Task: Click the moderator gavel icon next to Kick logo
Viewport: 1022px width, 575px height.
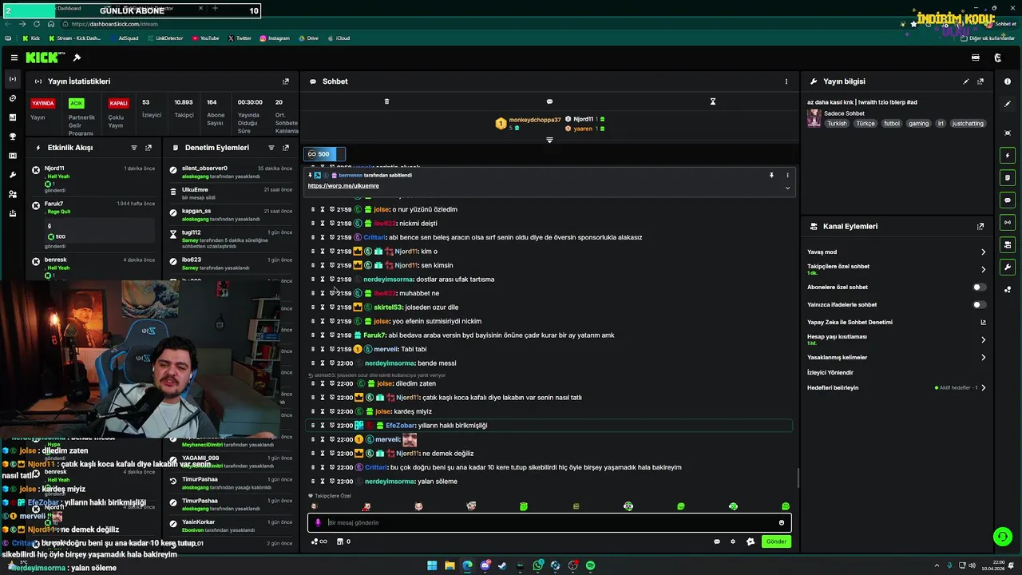Action: click(x=77, y=57)
